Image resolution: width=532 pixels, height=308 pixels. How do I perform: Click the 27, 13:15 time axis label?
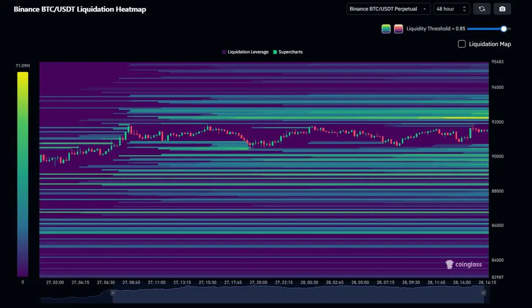click(x=182, y=282)
